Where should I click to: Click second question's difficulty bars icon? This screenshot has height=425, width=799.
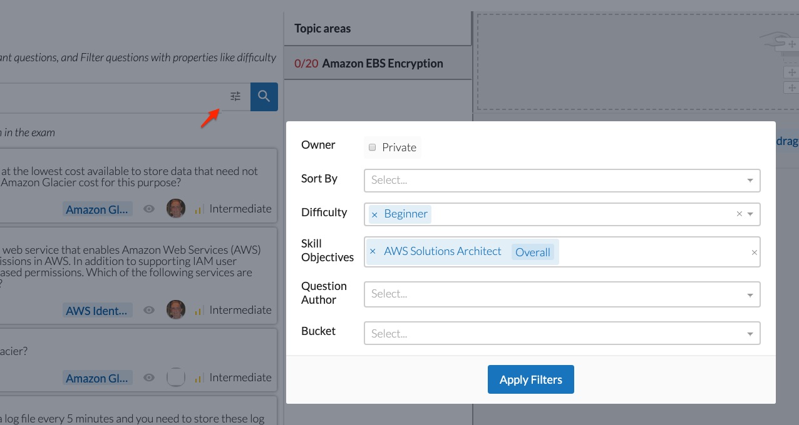[200, 311]
